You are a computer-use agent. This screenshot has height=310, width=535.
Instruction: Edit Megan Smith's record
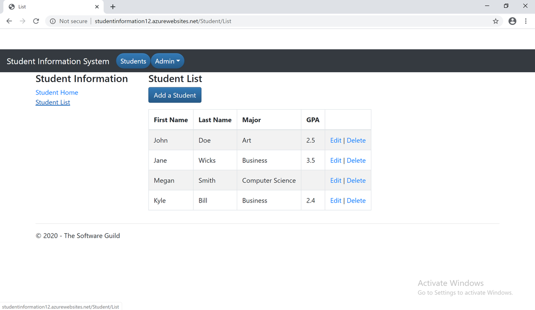coord(336,180)
